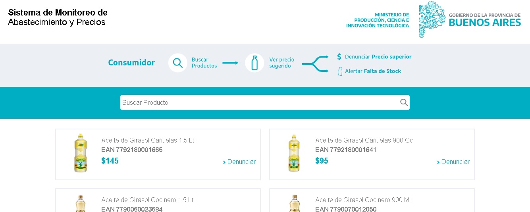This screenshot has width=530, height=212.
Task: Click the Denunciar Precio superior text
Action: click(378, 57)
